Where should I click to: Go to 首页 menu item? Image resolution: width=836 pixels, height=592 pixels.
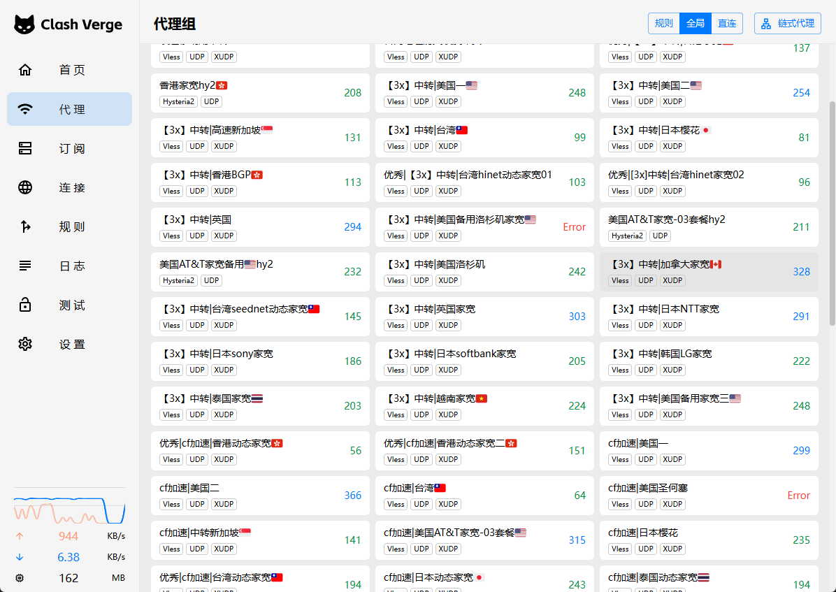(x=70, y=70)
